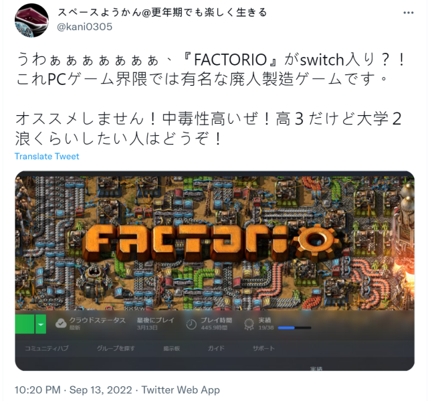
Task: Click the green play button
Action: (x=25, y=324)
